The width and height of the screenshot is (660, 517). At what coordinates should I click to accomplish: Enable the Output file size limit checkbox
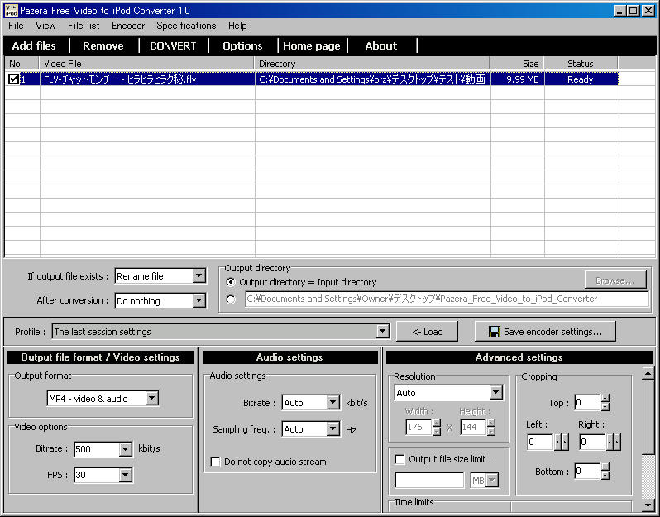(x=399, y=459)
